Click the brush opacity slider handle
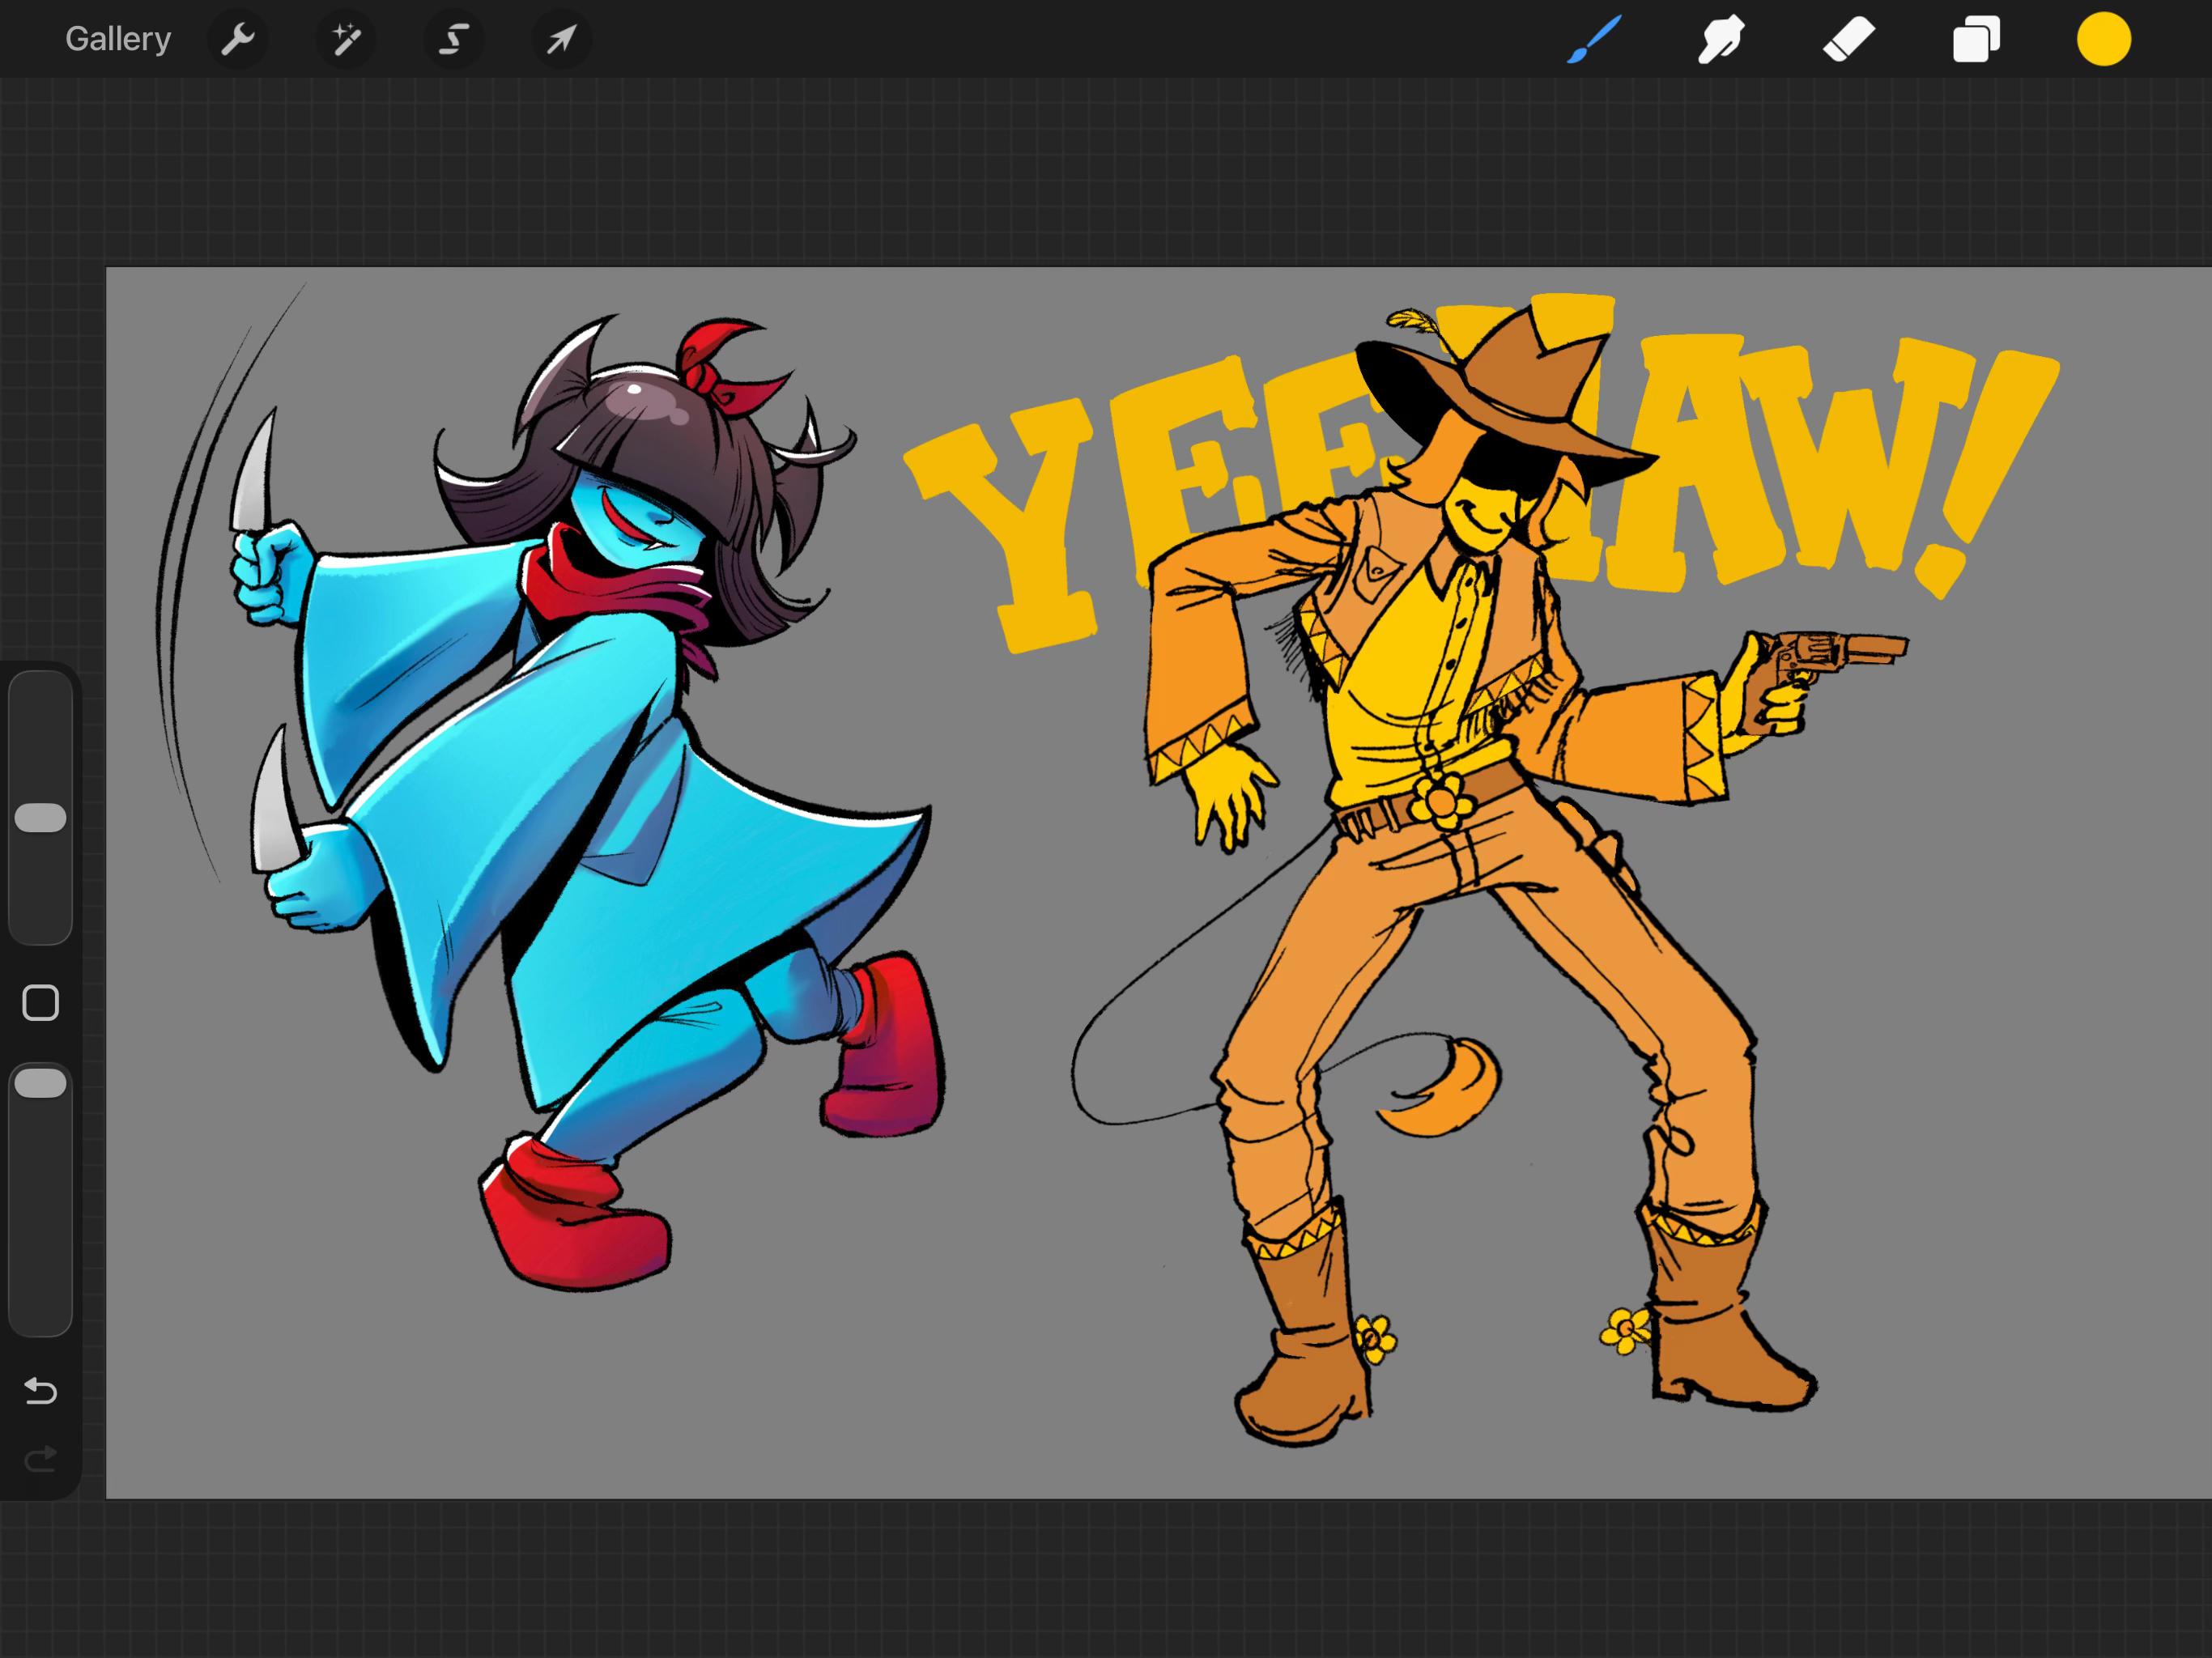 tap(41, 1083)
